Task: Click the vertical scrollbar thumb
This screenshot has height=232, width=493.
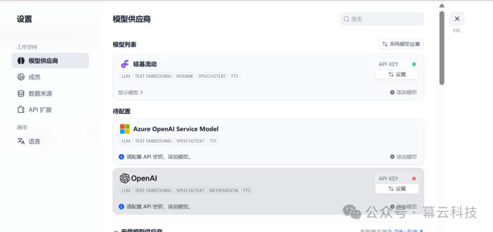Action: coord(442,48)
